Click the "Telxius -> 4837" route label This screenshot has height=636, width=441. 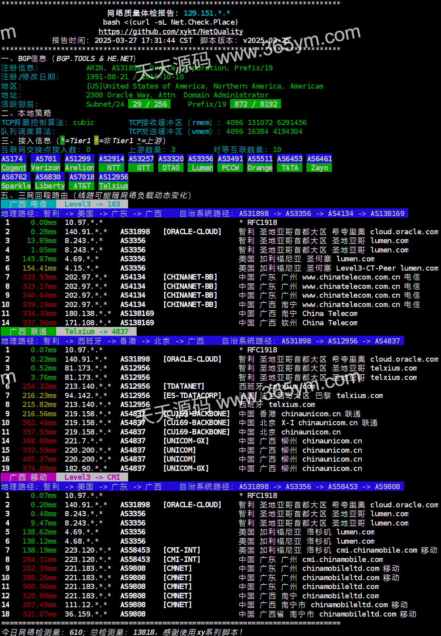[x=97, y=332]
